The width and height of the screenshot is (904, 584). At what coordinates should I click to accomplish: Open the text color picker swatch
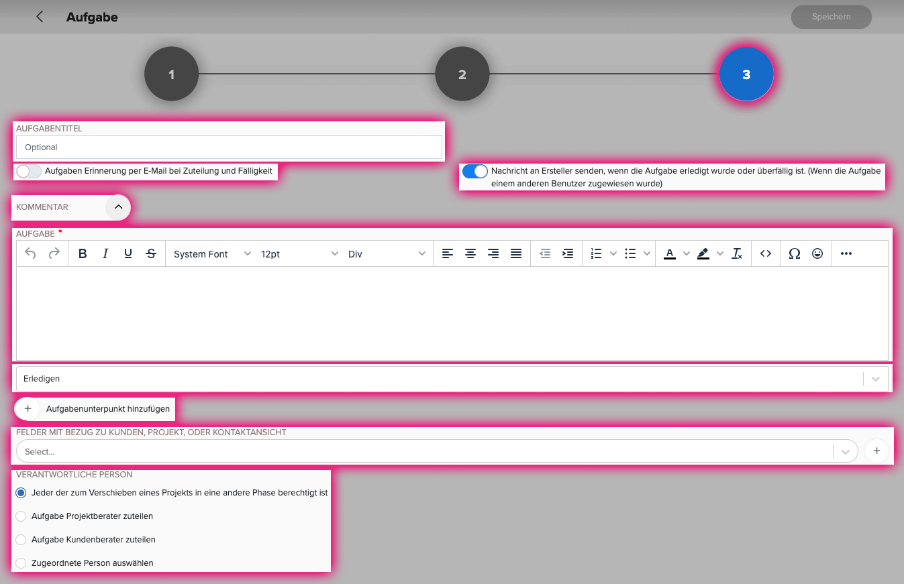pyautogui.click(x=669, y=253)
